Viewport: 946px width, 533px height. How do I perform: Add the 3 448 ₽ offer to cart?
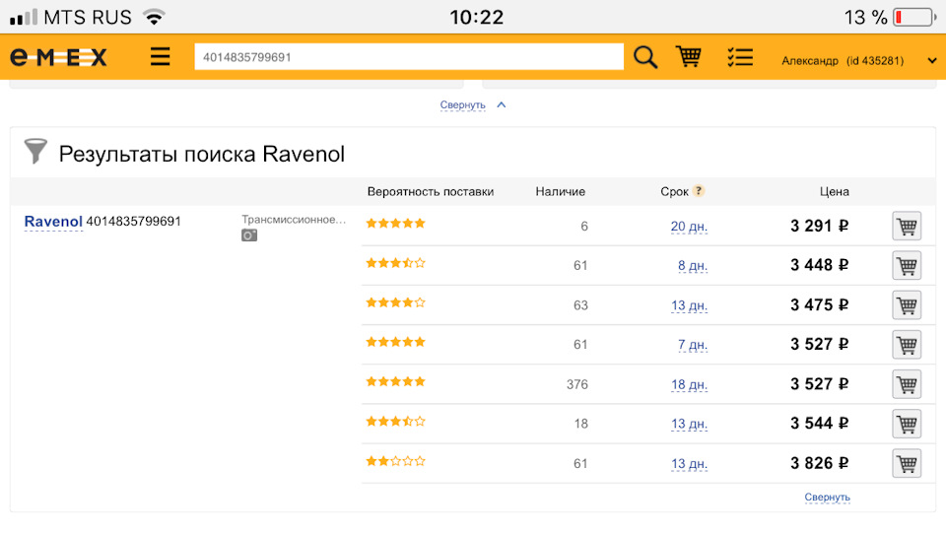pos(907,266)
